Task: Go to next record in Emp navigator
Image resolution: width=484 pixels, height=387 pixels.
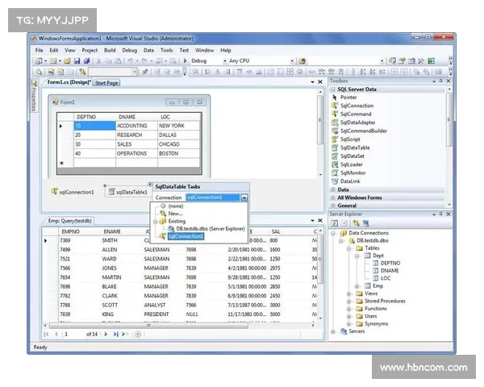Action: pos(106,334)
